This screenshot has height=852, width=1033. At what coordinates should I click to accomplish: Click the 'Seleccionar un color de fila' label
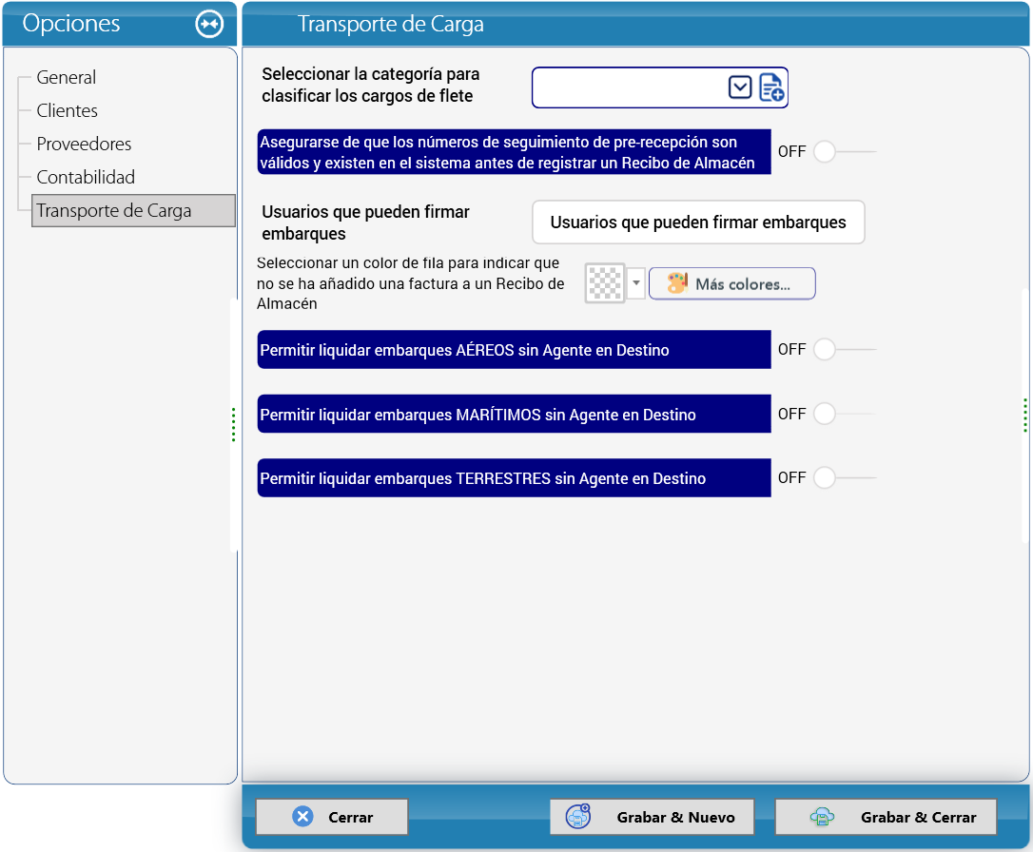coord(410,283)
